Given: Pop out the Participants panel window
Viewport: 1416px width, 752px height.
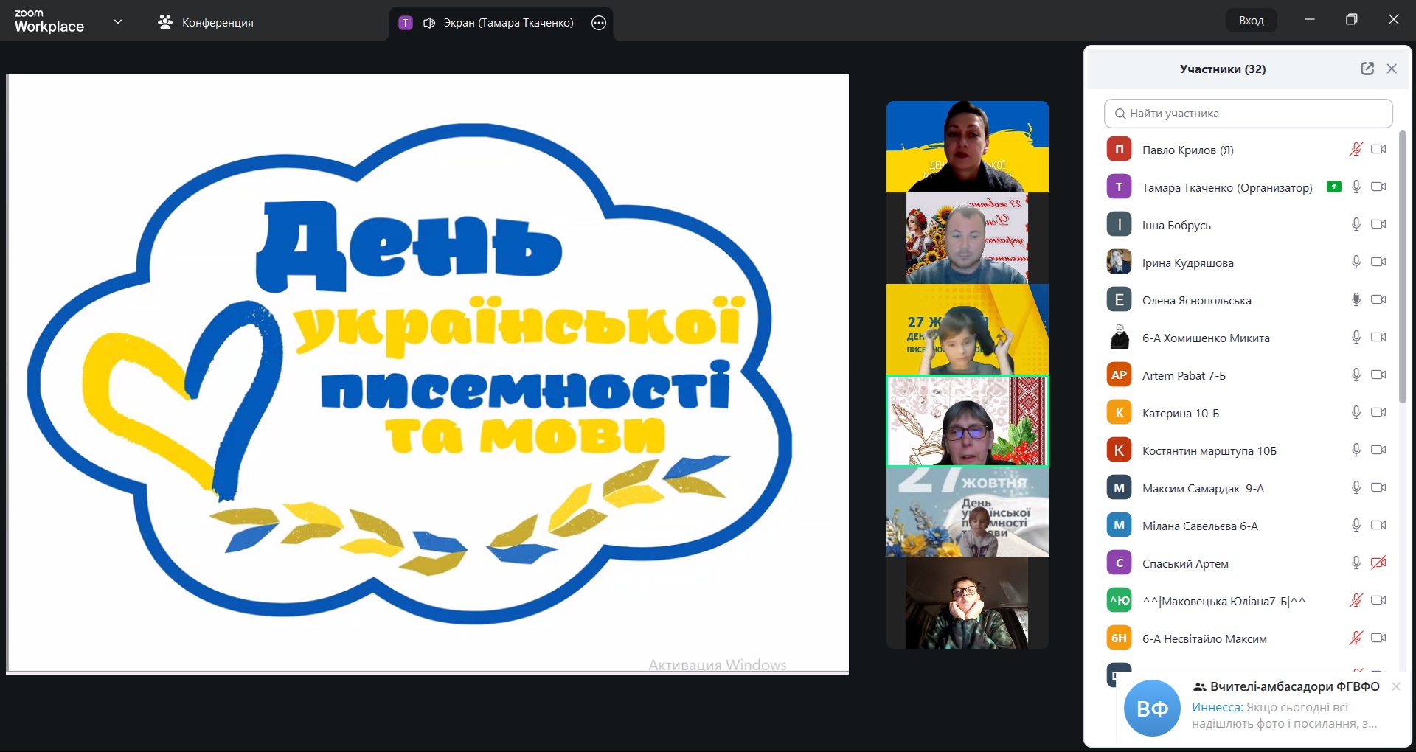Looking at the screenshot, I should pyautogui.click(x=1367, y=69).
